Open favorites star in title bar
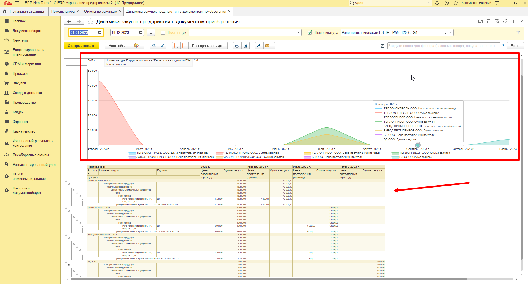The height and width of the screenshot is (284, 528). click(x=456, y=3)
